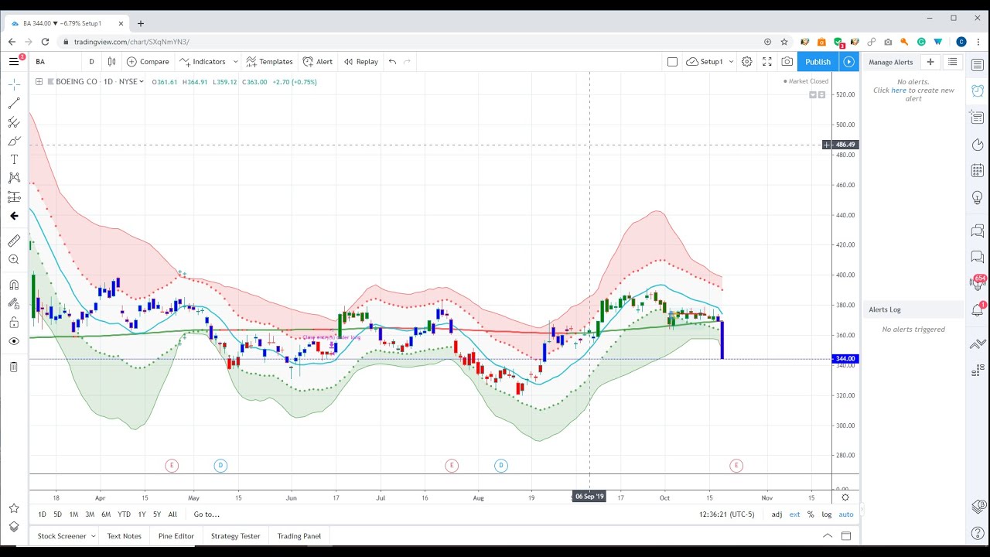This screenshot has height=557, width=990.
Task: Open ideas lightbulb icon in right sidebar
Action: (x=978, y=198)
